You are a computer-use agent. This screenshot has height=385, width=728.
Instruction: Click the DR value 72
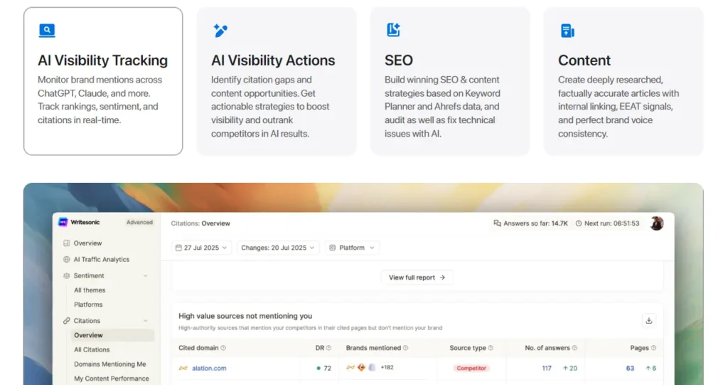(x=327, y=368)
